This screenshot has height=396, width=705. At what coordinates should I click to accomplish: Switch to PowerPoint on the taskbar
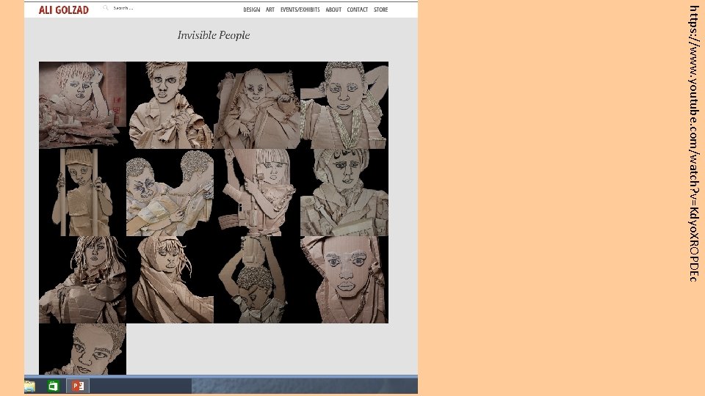coord(78,386)
